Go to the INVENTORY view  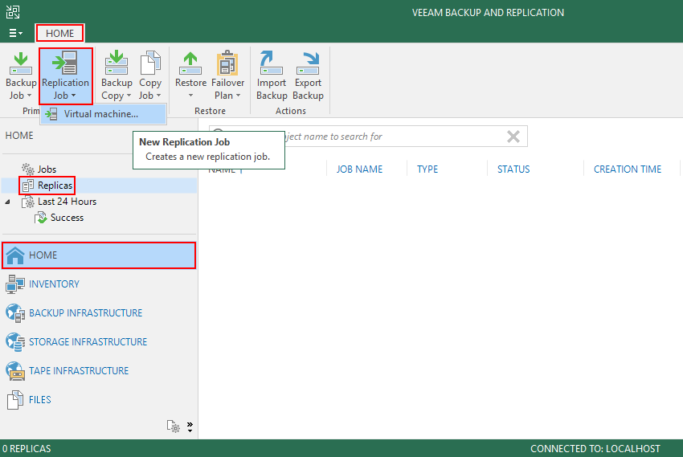[x=54, y=284]
